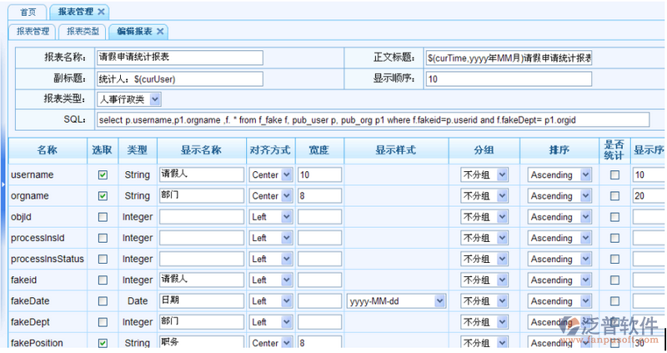Toggle the orgname 选取 checkbox
This screenshot has width=667, height=353.
[103, 196]
